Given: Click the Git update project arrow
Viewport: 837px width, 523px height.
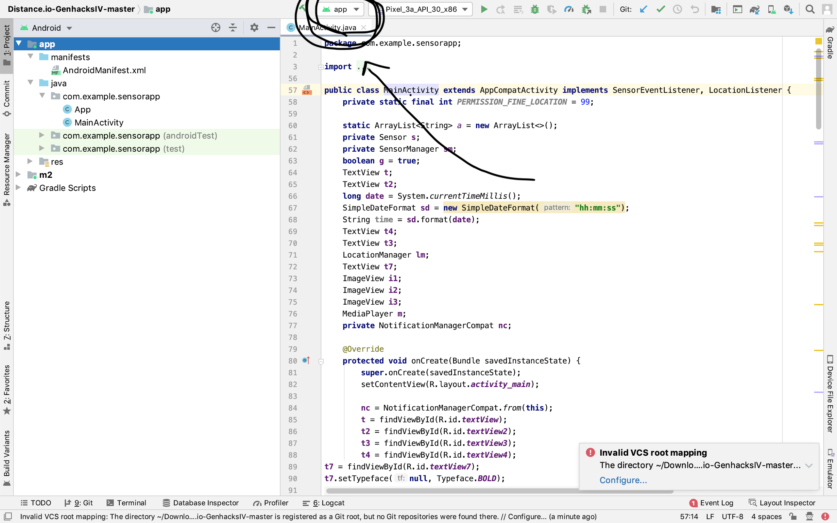Looking at the screenshot, I should [643, 9].
